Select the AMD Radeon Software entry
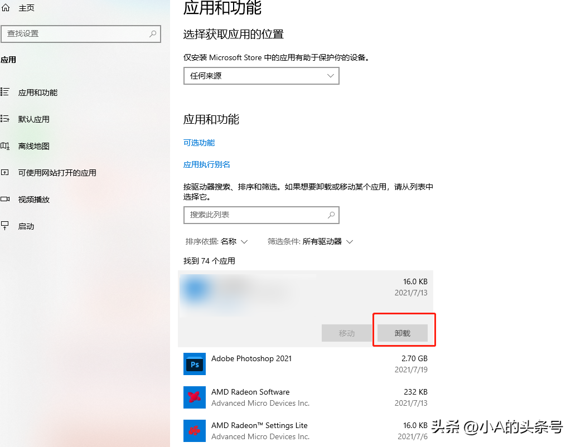The image size is (576, 447). pyautogui.click(x=305, y=397)
